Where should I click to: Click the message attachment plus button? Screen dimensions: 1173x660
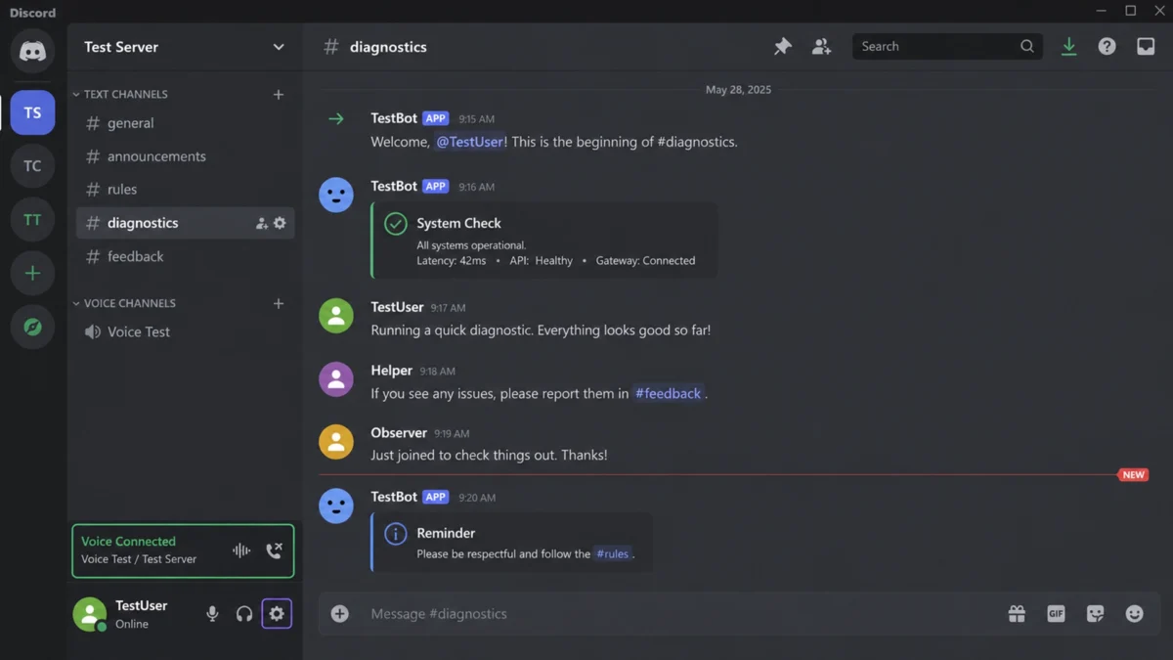(339, 613)
